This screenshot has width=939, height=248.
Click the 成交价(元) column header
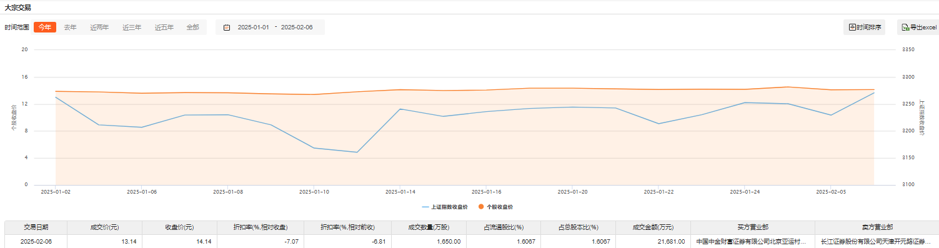tap(104, 227)
